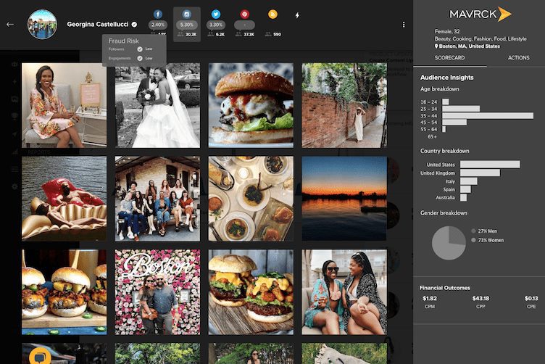Open the brick wall alley photo
545x364 pixels.
[344, 105]
